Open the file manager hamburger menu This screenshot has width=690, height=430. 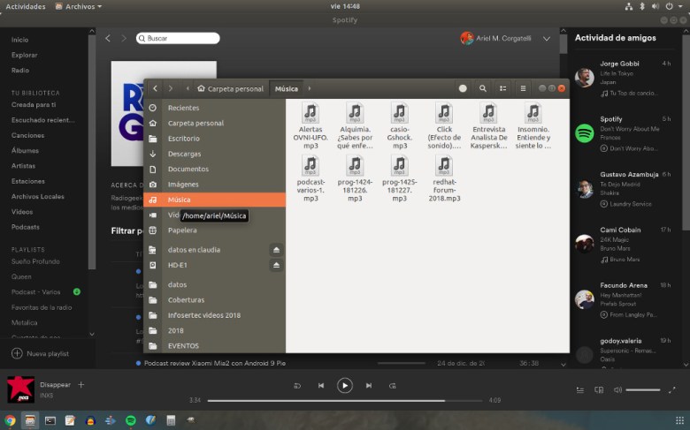click(x=523, y=88)
